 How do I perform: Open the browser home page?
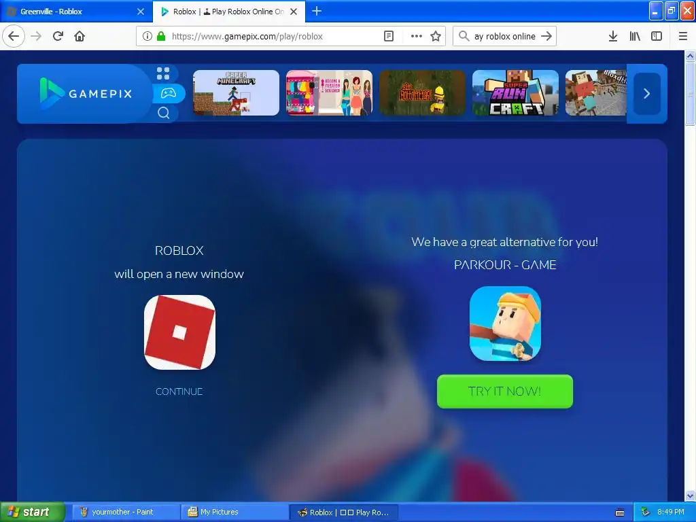pyautogui.click(x=80, y=36)
